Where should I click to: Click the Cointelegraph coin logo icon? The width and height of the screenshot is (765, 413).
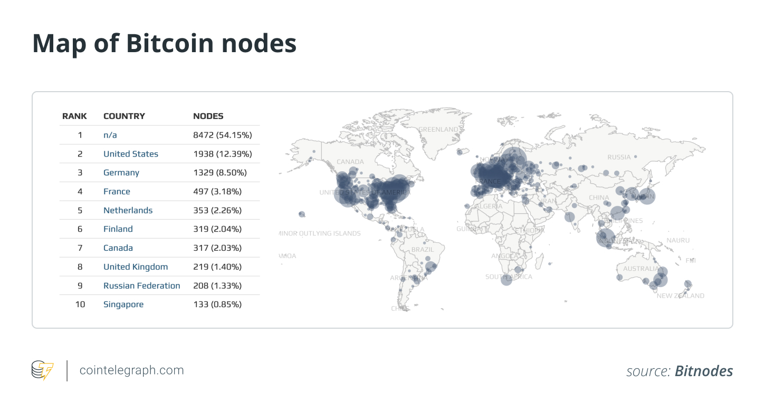click(42, 370)
